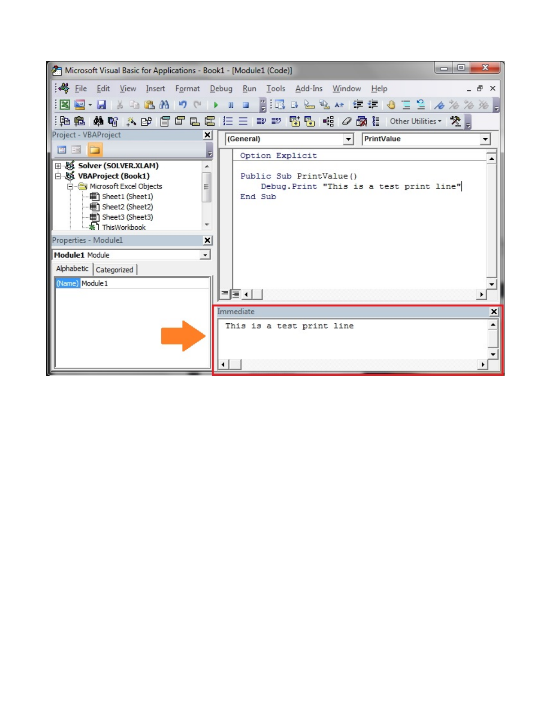The width and height of the screenshot is (550, 711).
Task: Select Sheet3 (Sheet3) in project tree
Action: (x=127, y=217)
